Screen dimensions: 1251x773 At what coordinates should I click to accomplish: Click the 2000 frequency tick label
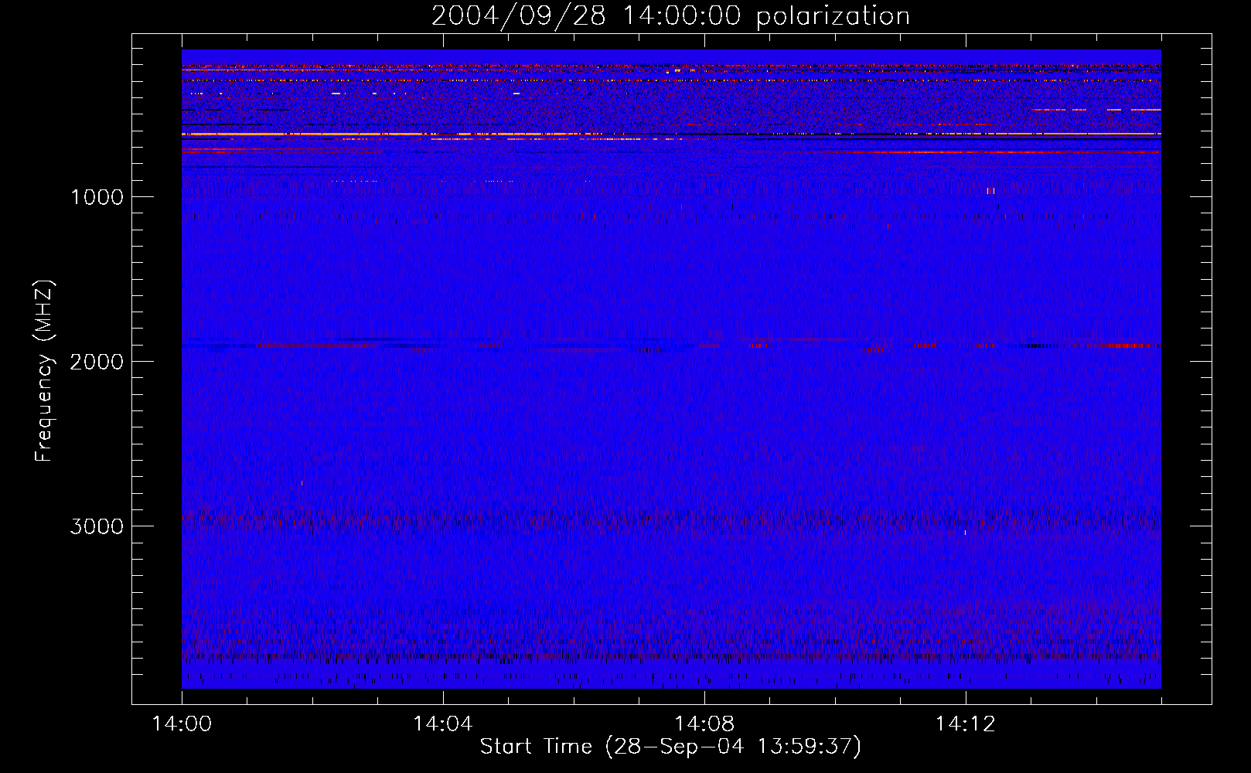click(97, 362)
